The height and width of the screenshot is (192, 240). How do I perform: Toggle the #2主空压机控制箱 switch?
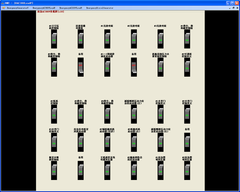tap(54, 39)
